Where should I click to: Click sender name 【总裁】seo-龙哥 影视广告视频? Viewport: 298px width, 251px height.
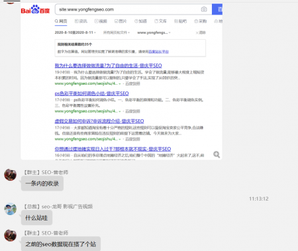coord(58,207)
